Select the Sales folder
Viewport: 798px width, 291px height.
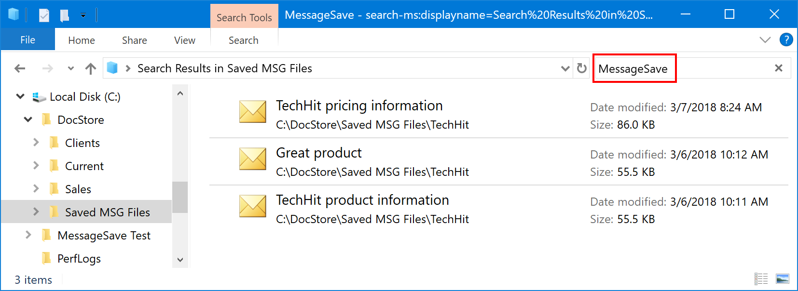[78, 189]
